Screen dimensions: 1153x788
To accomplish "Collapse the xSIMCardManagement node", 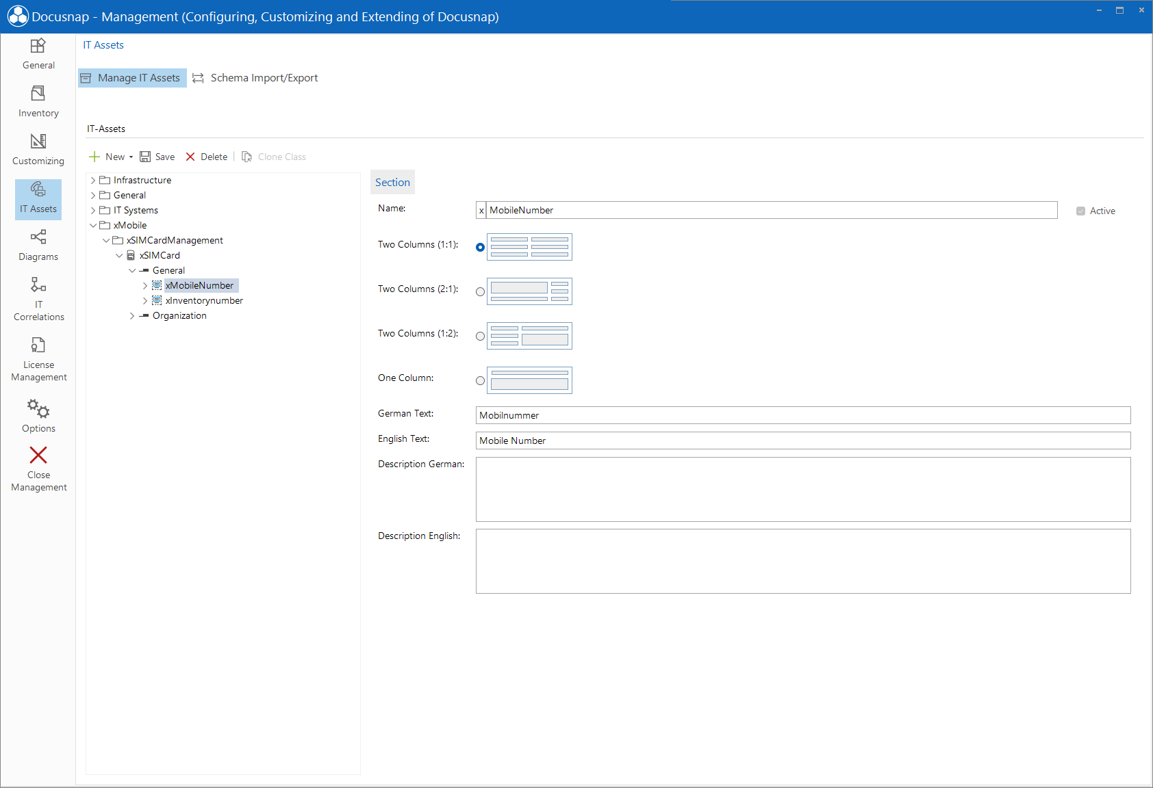I will pos(106,240).
